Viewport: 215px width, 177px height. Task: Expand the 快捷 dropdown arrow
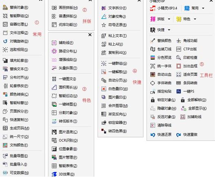click(x=169, y=30)
